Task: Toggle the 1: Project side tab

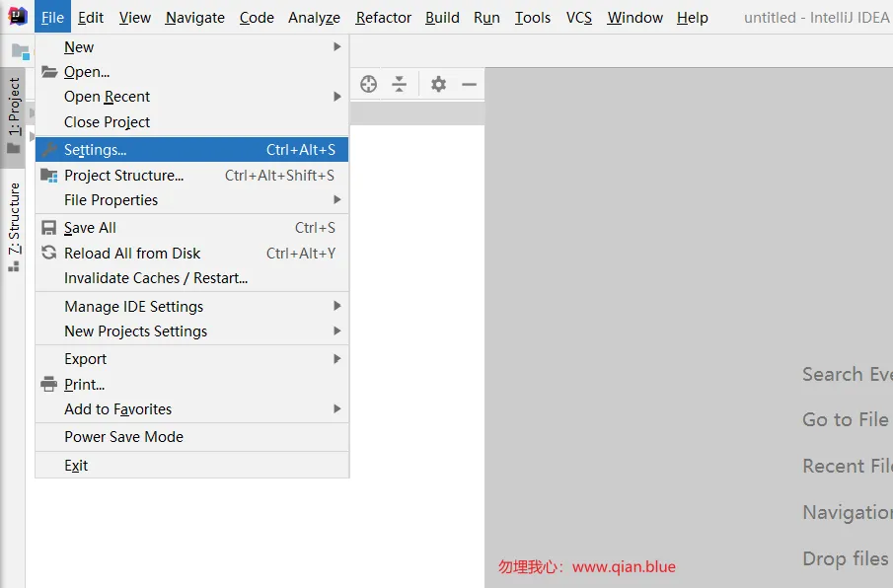Action: 14,117
